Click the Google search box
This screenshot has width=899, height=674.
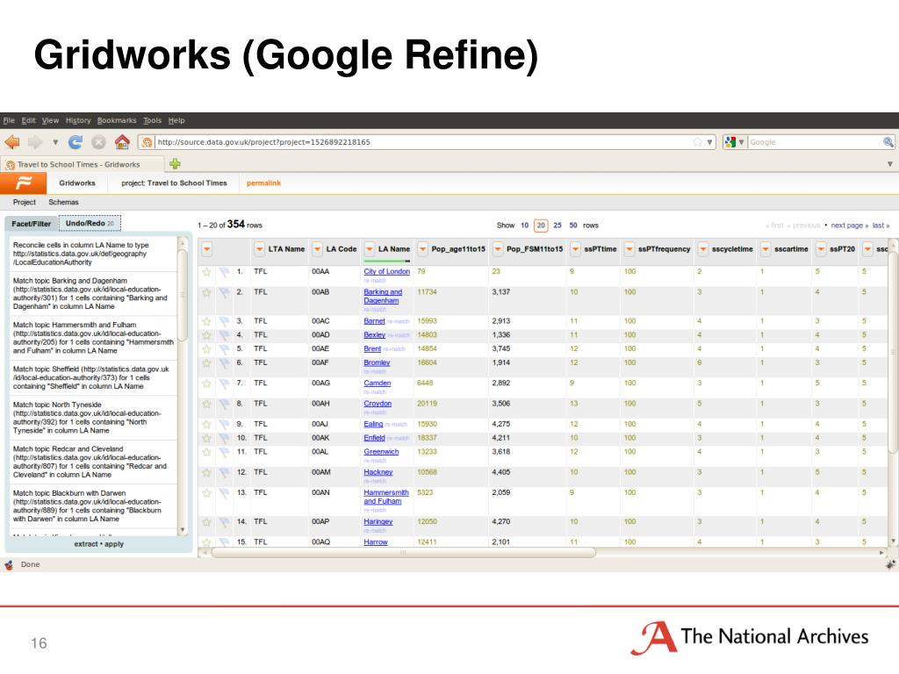point(815,142)
